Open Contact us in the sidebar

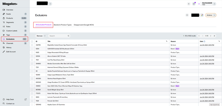(10, 104)
